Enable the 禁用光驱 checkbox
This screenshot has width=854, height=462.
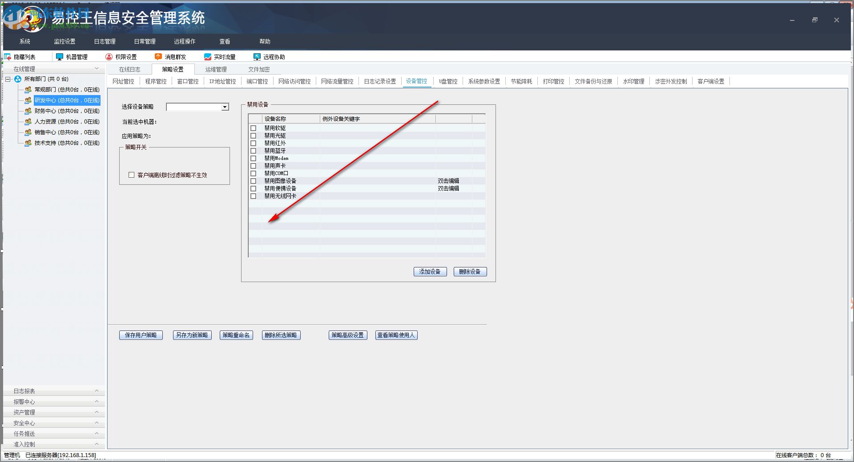pos(254,136)
